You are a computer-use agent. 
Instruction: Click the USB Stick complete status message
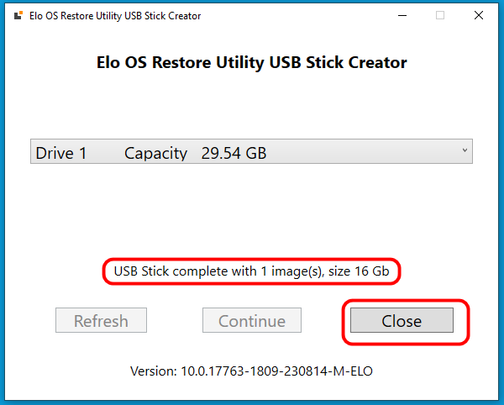[x=251, y=271]
